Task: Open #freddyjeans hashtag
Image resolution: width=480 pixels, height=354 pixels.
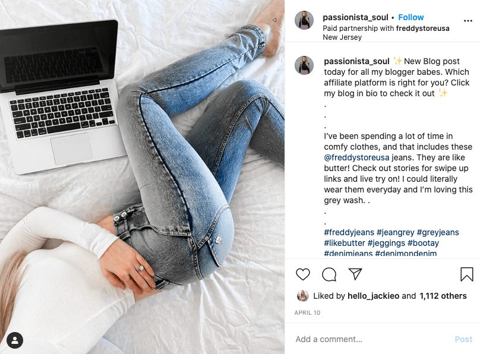Action: point(349,232)
